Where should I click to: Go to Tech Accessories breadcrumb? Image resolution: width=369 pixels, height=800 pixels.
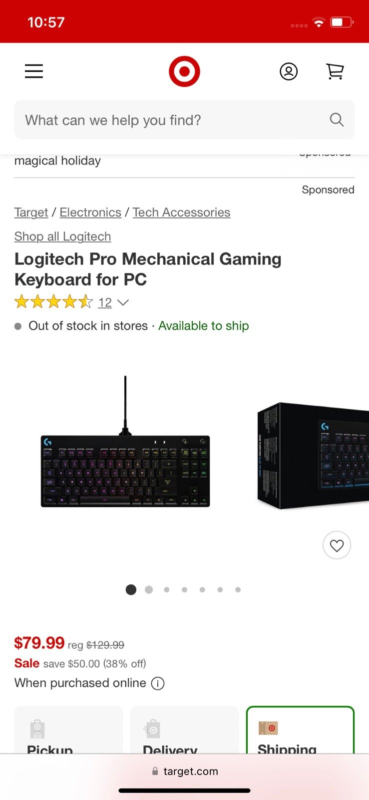[181, 212]
